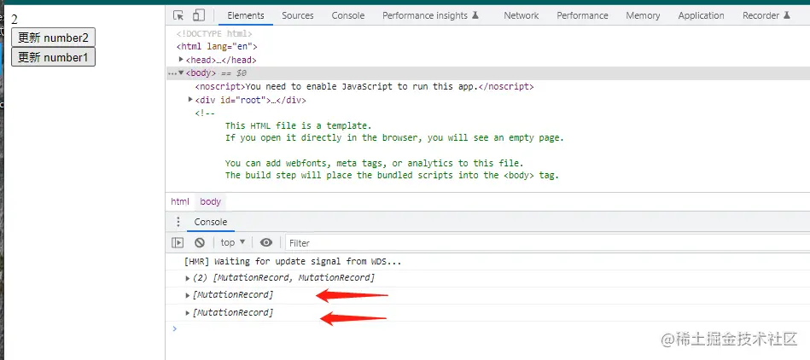The width and height of the screenshot is (810, 360).
Task: Click the 'This HTML file is a template.' comment
Action: (299, 125)
